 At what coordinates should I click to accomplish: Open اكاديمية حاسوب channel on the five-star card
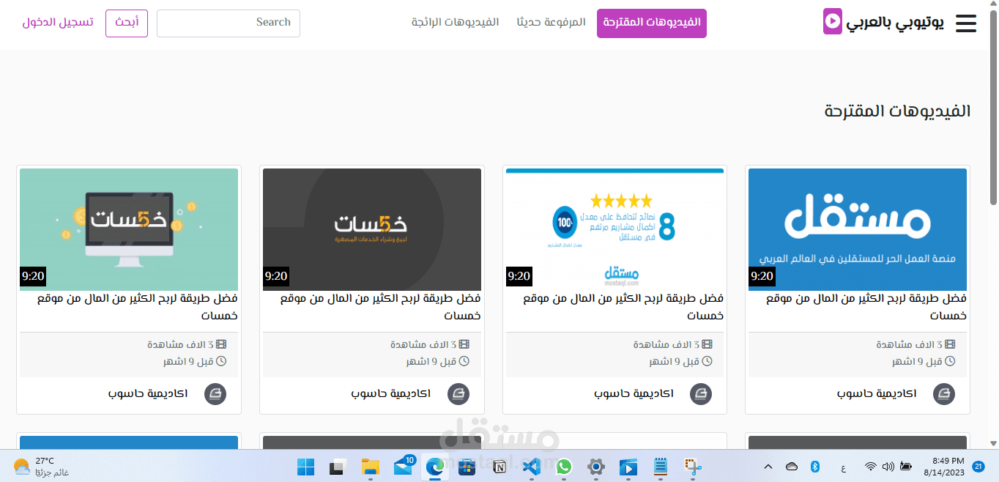click(634, 393)
